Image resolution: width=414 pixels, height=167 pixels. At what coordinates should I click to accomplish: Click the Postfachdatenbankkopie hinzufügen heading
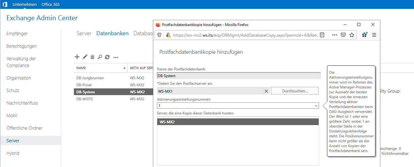(201, 52)
